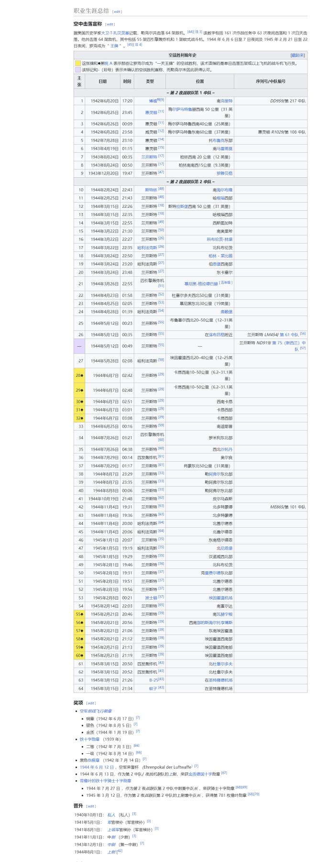Open 哈利法克斯 link in row 17
The image size is (316, 862).
click(147, 248)
